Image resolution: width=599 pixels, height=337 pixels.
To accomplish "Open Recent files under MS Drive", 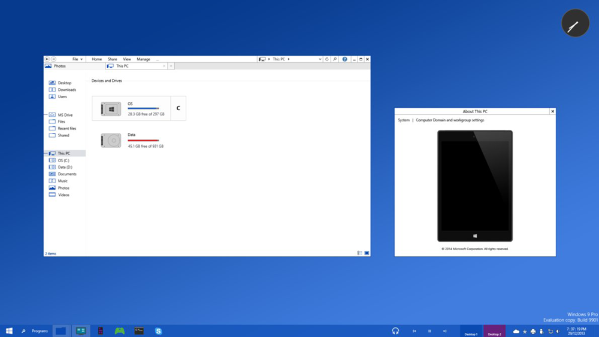I will coord(63,128).
